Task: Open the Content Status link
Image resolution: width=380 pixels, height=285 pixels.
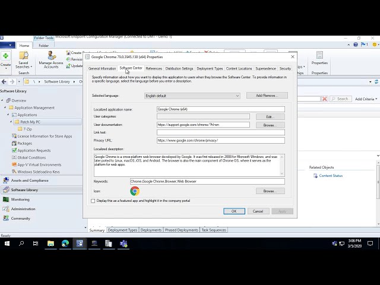Action: [331, 176]
